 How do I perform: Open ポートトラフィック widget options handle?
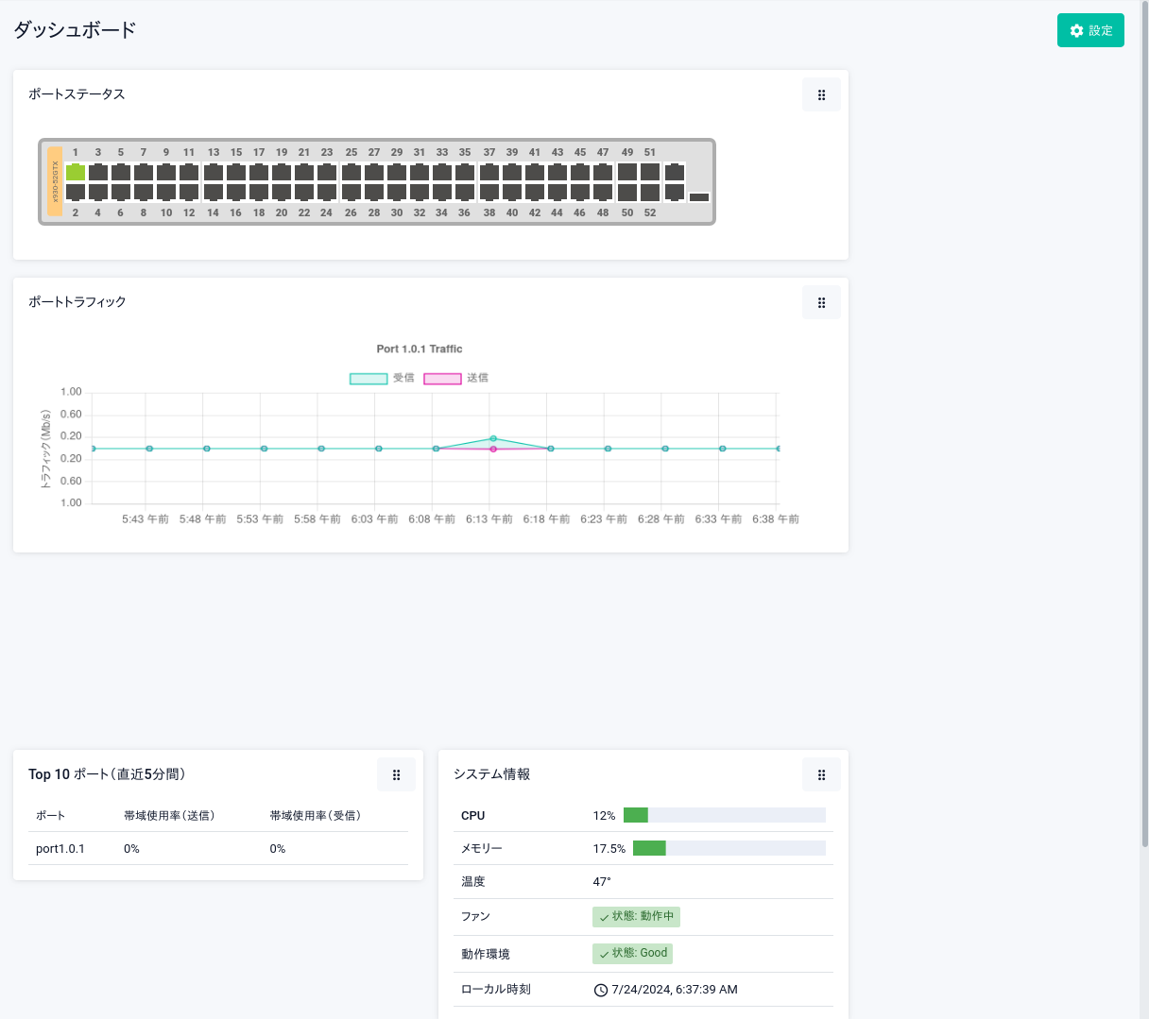[821, 302]
